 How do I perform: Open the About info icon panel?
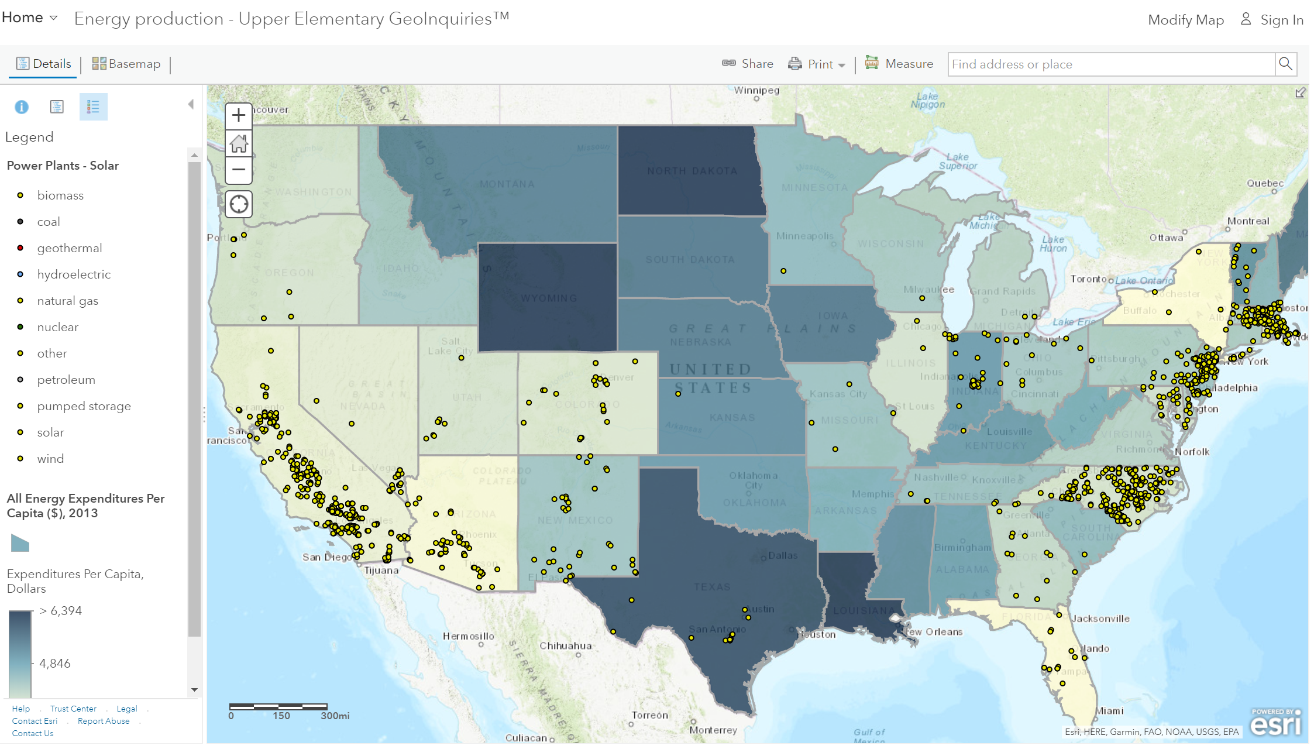(21, 107)
